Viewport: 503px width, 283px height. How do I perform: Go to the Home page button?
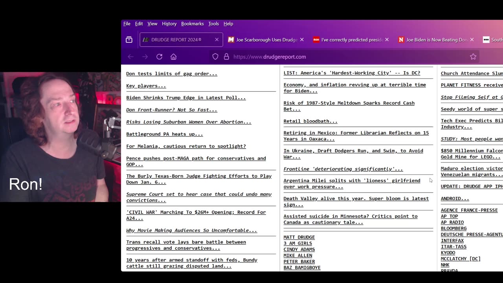pos(173,57)
